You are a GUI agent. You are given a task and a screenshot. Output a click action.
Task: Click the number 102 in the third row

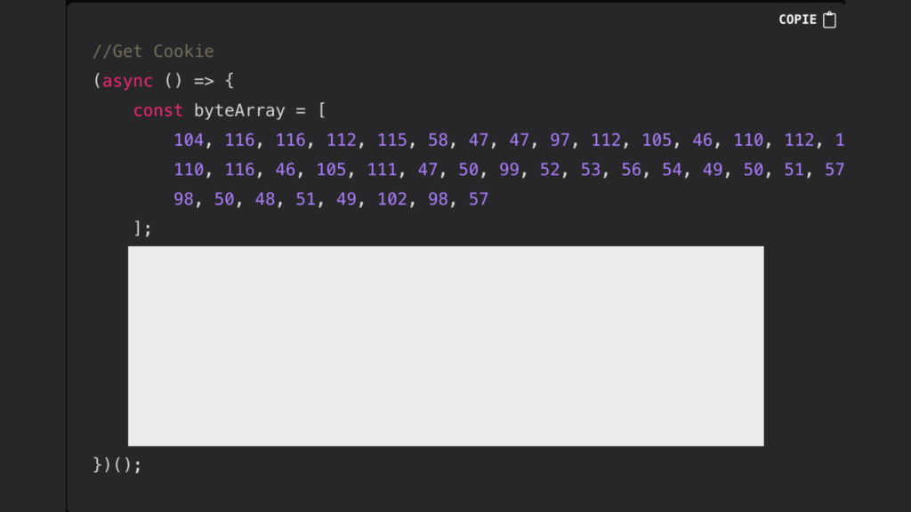pyautogui.click(x=391, y=199)
